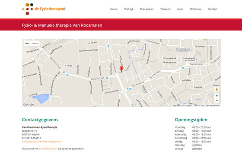242x158 pixels.
Task: Zoom out the map with minus button
Action: pos(217,100)
